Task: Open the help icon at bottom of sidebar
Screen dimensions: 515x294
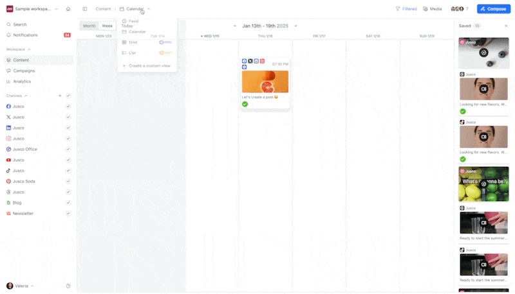Action: (x=68, y=286)
